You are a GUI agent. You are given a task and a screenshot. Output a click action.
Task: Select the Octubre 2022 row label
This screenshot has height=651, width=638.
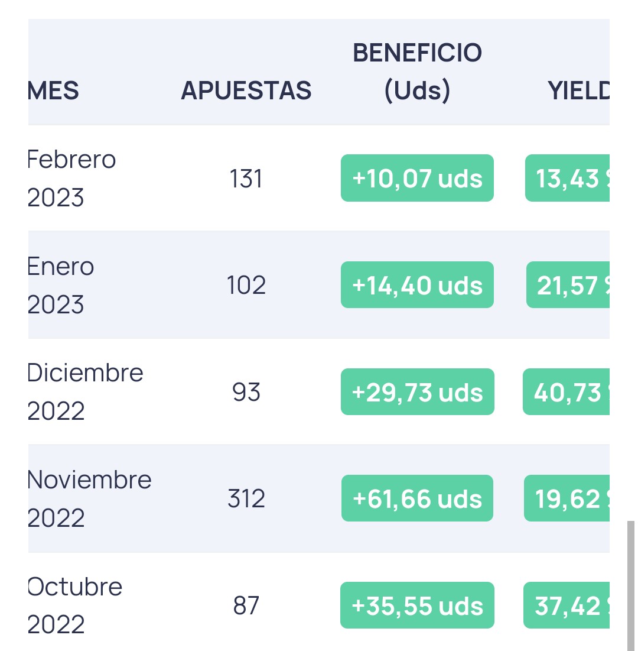[74, 605]
